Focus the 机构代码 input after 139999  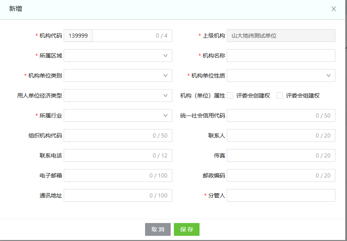[122, 36]
